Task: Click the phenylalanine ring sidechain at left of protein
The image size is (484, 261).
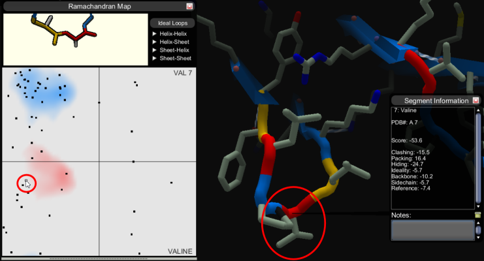Action: pos(231,170)
